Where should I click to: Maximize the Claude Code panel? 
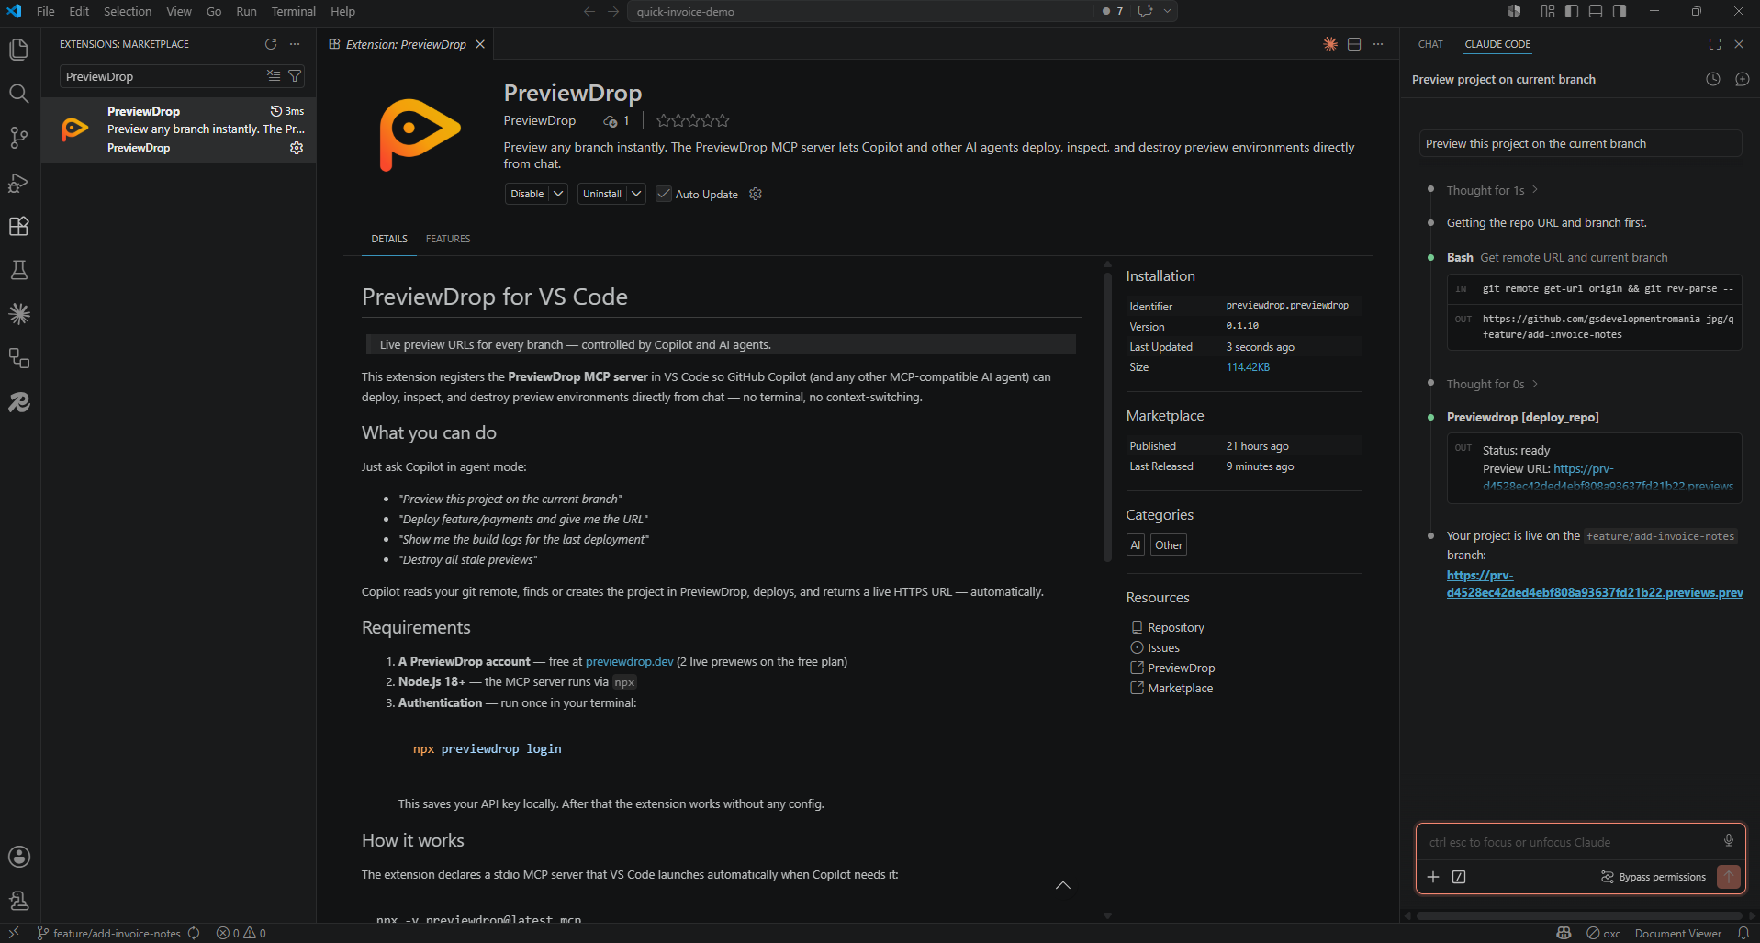tap(1715, 44)
